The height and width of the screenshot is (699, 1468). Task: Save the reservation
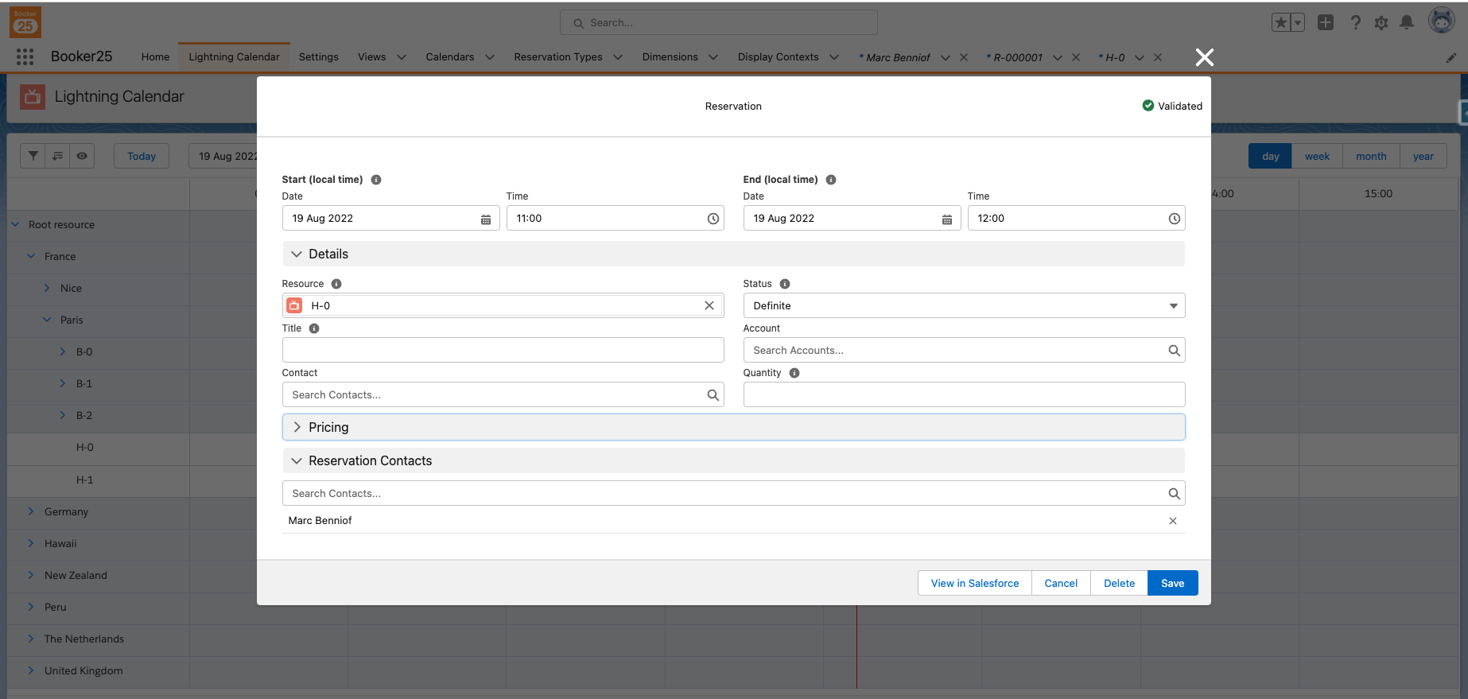1171,583
